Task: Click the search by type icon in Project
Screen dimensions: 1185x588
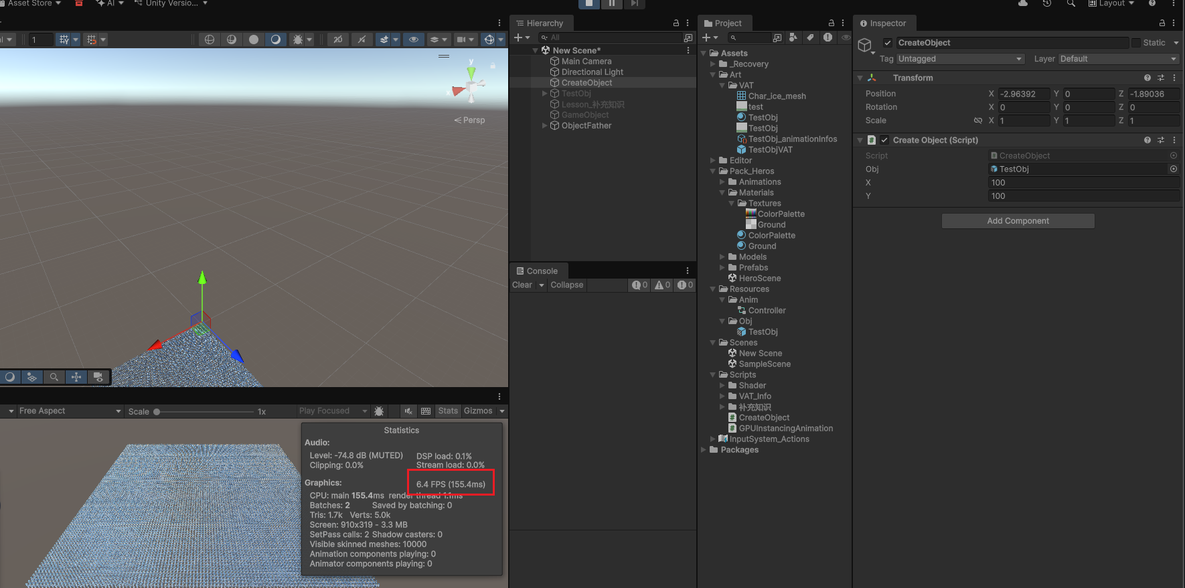Action: coord(793,38)
